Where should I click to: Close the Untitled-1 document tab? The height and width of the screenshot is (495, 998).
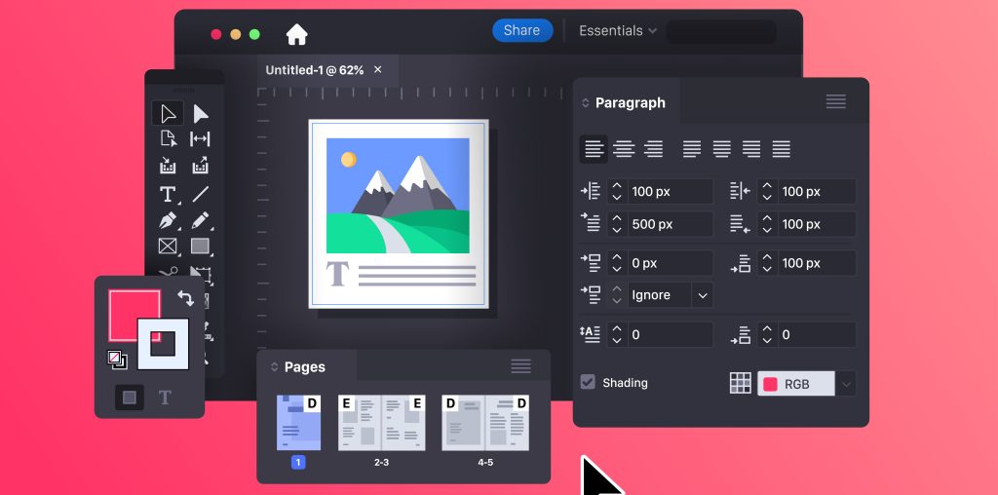tap(378, 69)
